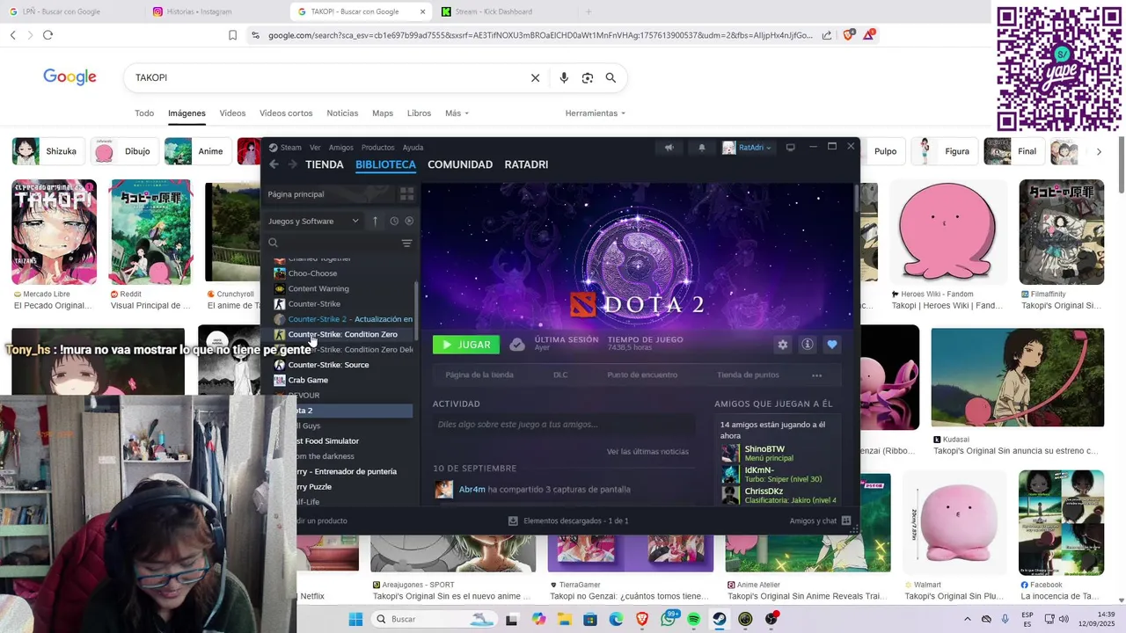1126x633 pixels.
Task: Open the Amigos menu in Steam
Action: 340,148
